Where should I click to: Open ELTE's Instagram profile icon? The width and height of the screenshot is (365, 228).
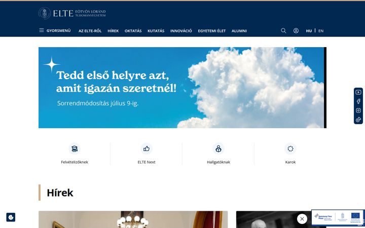358,110
